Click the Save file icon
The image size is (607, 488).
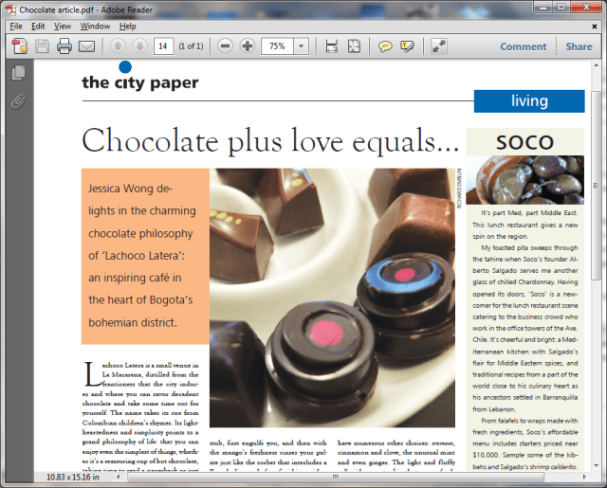[43, 46]
